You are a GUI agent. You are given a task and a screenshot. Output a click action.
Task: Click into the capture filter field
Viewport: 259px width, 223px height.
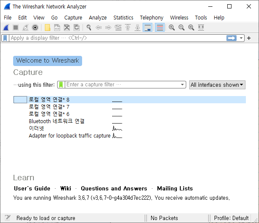(x=122, y=85)
